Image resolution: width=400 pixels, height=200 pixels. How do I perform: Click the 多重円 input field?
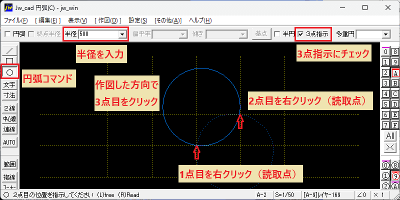click(369, 34)
